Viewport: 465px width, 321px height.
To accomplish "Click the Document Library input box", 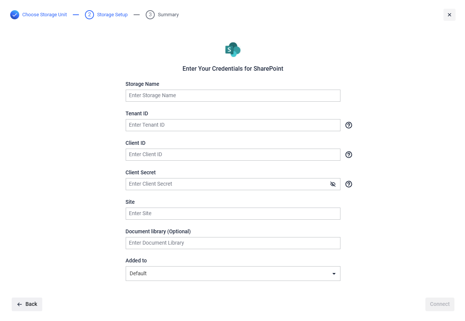I will coord(233,243).
